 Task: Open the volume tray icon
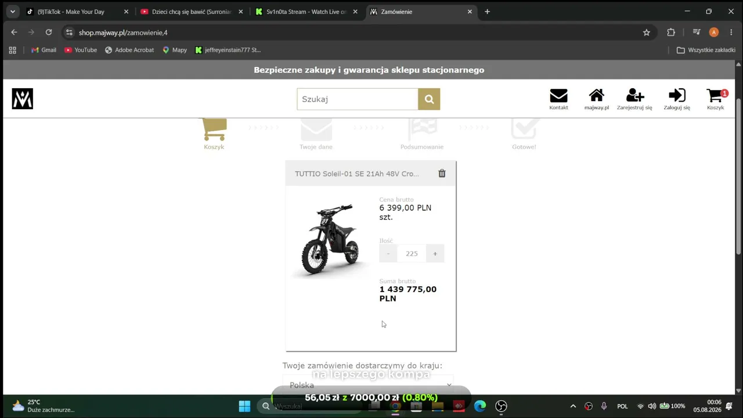pos(652,406)
